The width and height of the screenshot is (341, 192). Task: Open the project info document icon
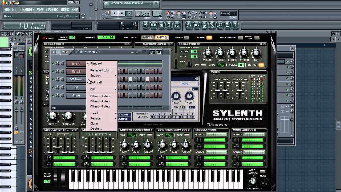pyautogui.click(x=227, y=25)
